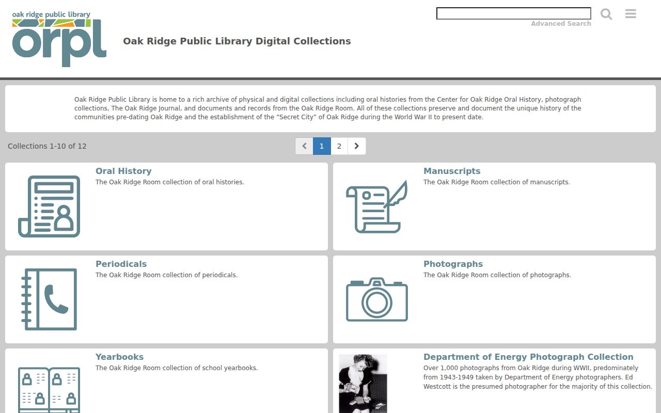Click the ORPL library logo

point(59,39)
